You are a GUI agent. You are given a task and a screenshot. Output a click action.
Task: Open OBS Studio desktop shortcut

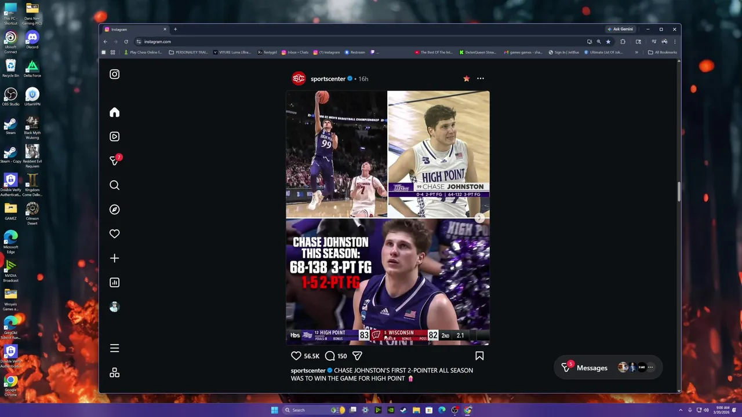coord(10,97)
